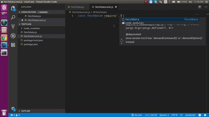209x117 pixels.
Task: Click the scroll arrows in the suggestion details
Action: (121, 41)
